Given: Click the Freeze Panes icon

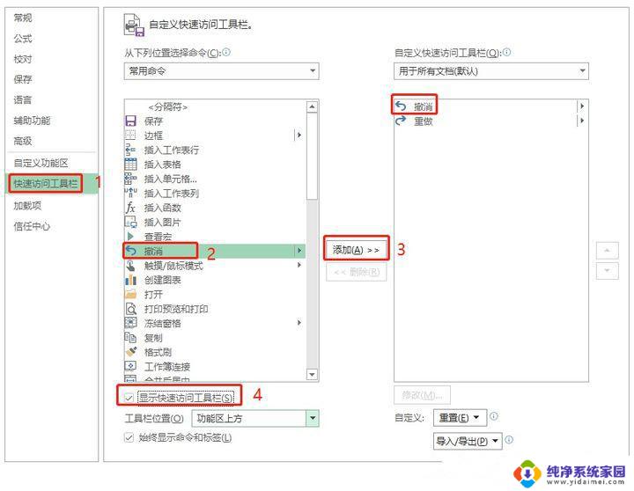Looking at the screenshot, I should click(x=130, y=323).
